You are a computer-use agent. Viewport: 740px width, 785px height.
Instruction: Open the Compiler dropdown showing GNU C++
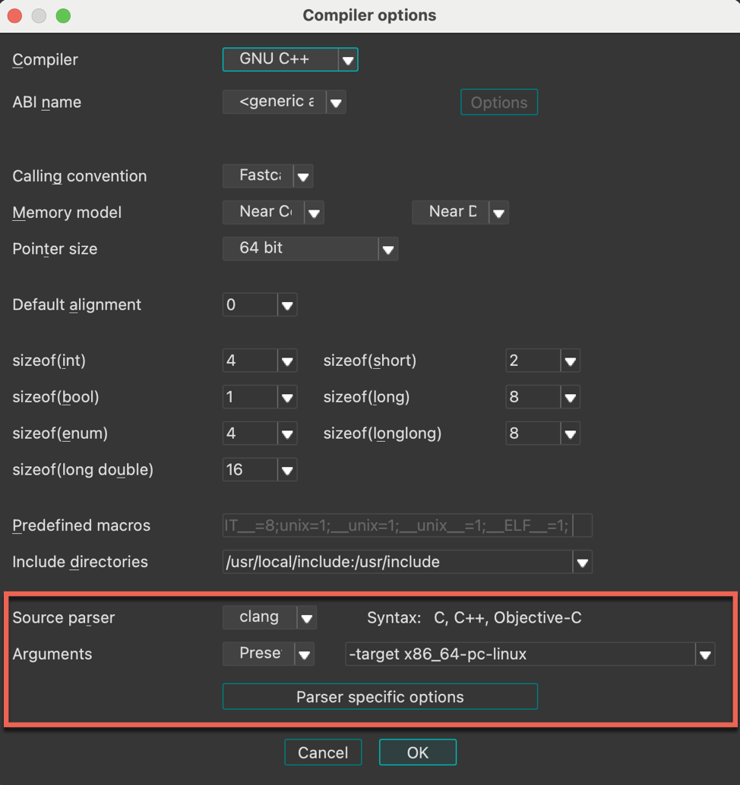(349, 59)
